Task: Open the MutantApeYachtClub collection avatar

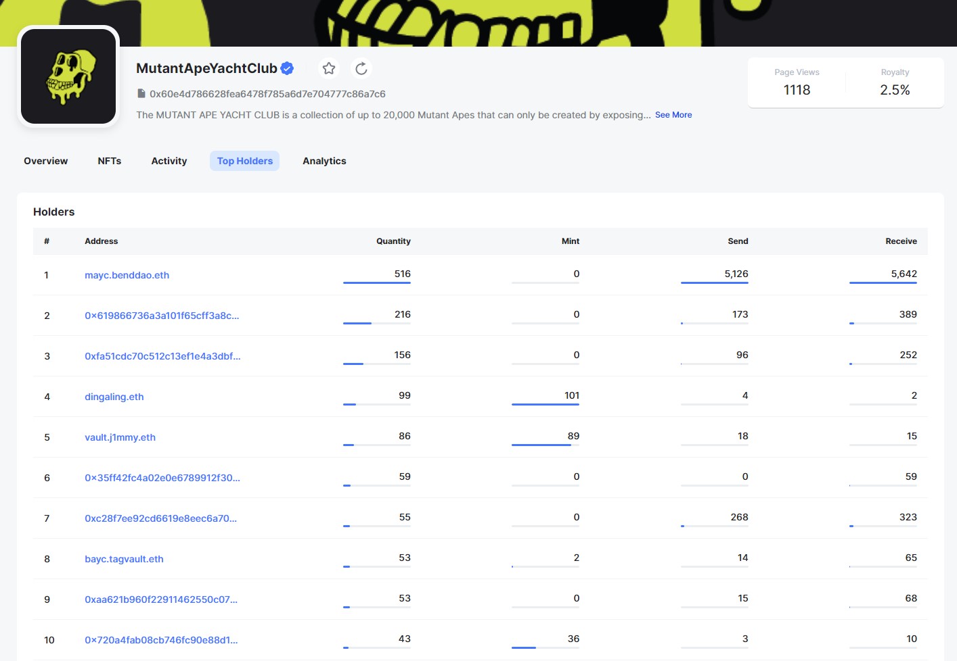Action: pyautogui.click(x=68, y=76)
